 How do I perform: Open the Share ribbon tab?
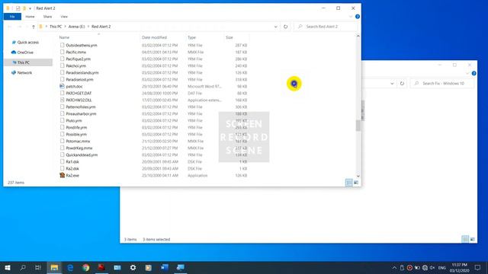[x=47, y=17]
